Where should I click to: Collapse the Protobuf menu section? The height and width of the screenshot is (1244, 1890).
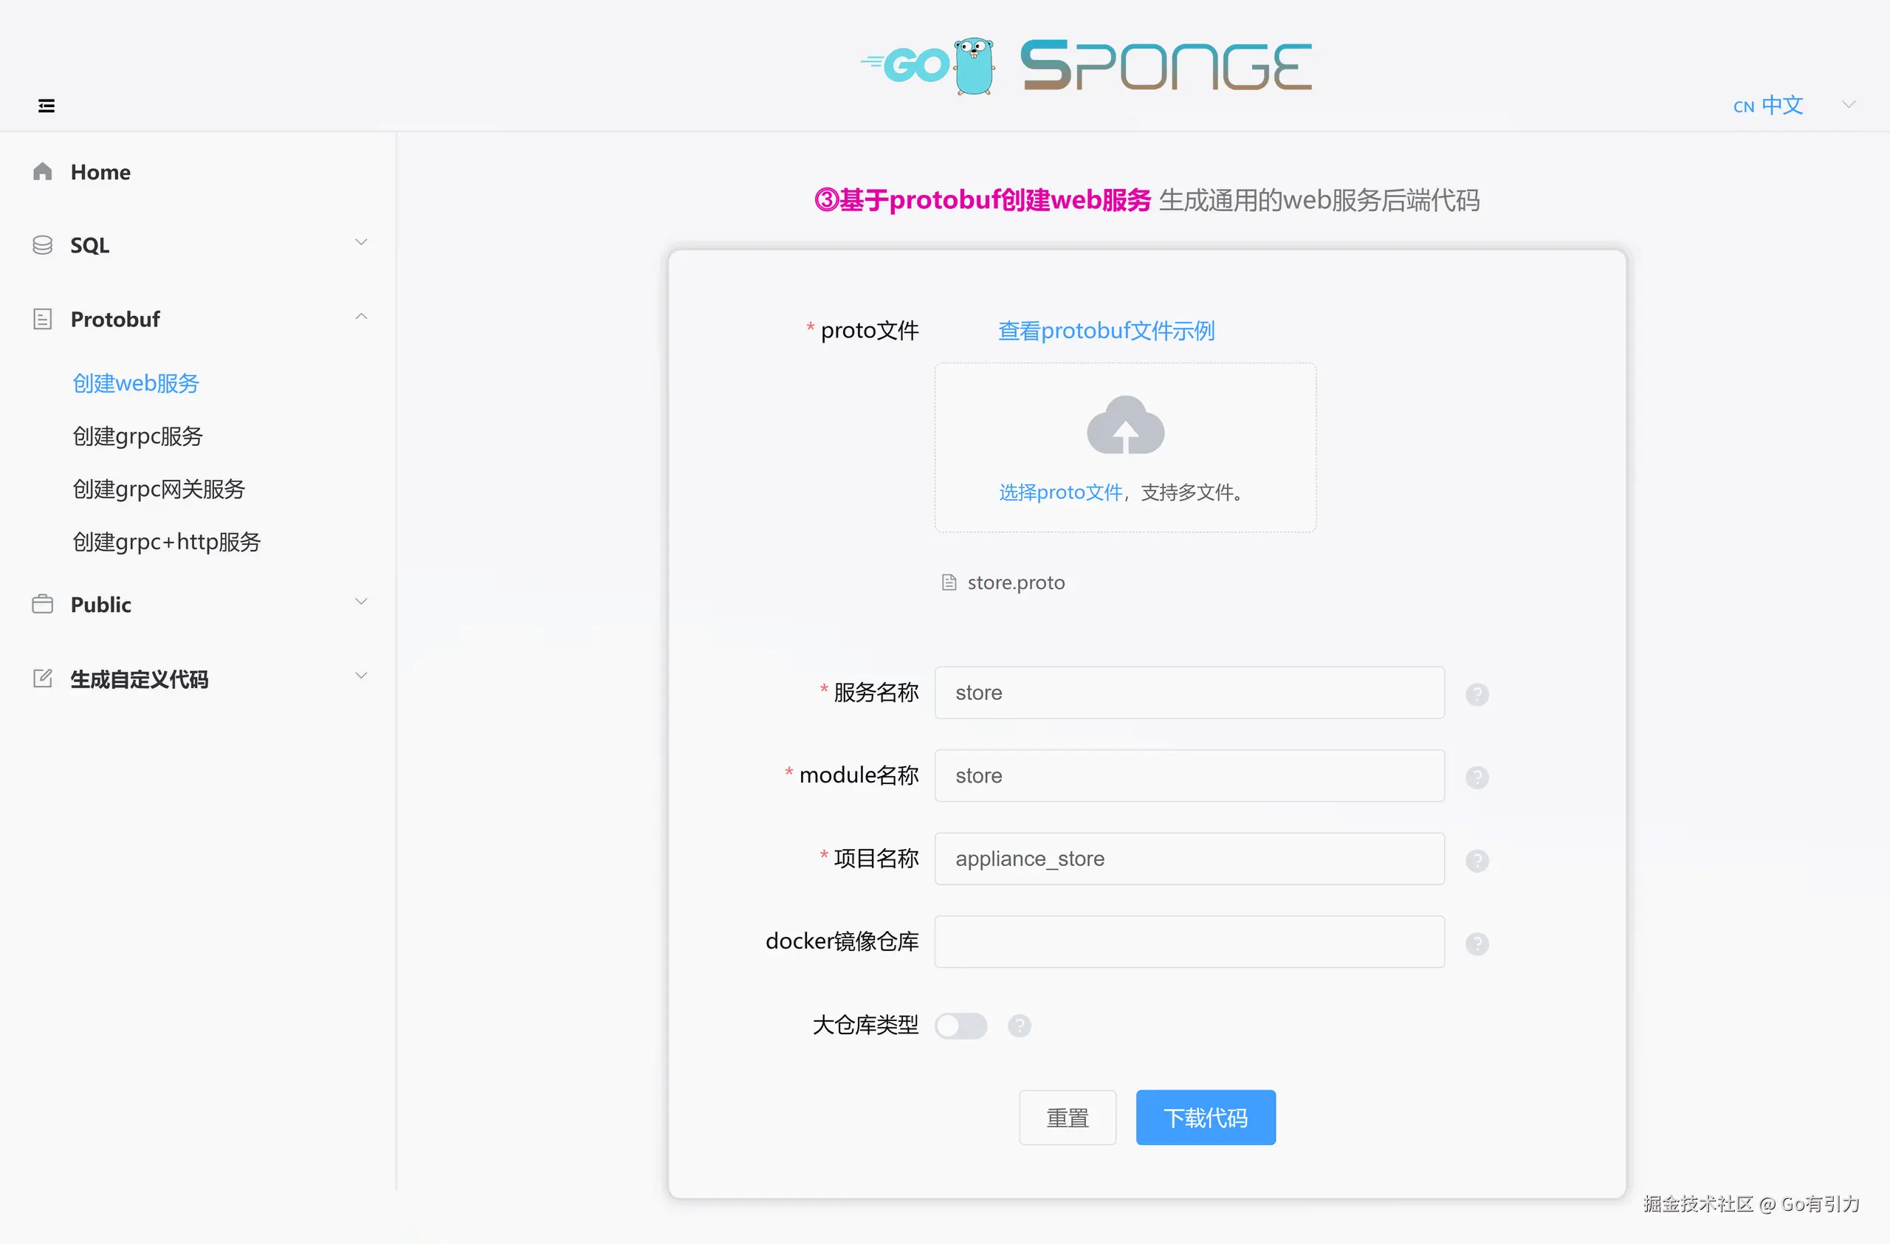tap(199, 319)
